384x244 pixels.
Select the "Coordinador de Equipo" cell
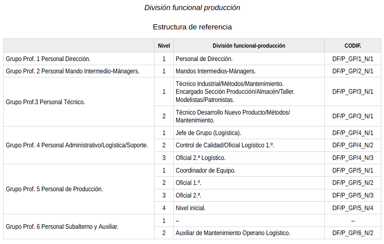pos(205,170)
